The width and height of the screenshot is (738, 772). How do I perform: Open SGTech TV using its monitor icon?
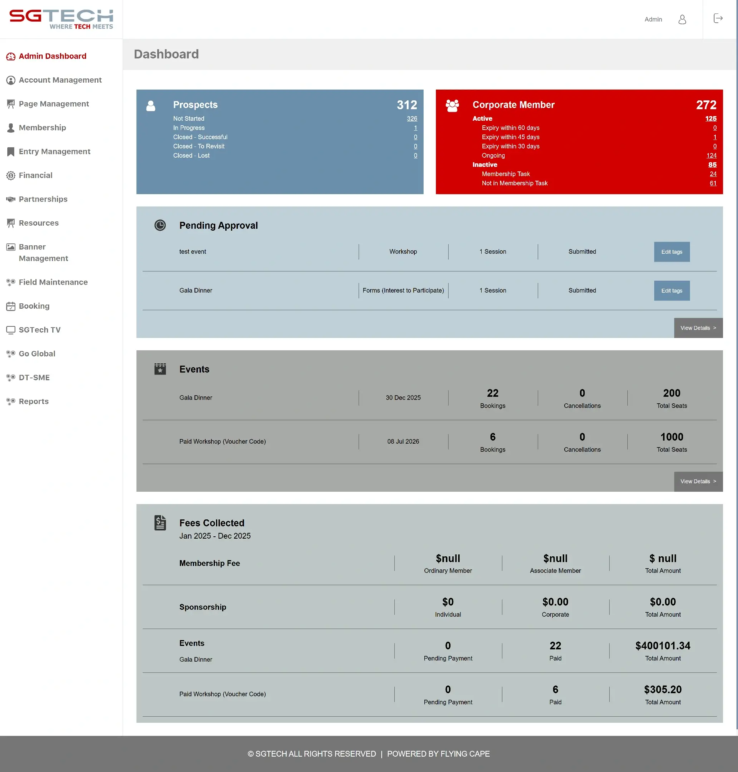coord(11,330)
